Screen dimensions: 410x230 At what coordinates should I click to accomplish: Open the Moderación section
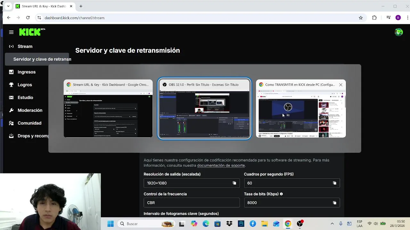[x=30, y=110]
